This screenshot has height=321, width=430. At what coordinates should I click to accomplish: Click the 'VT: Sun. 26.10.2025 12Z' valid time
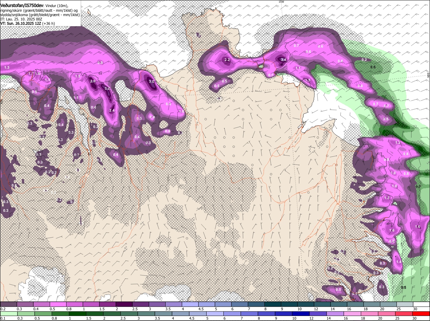tap(20, 23)
